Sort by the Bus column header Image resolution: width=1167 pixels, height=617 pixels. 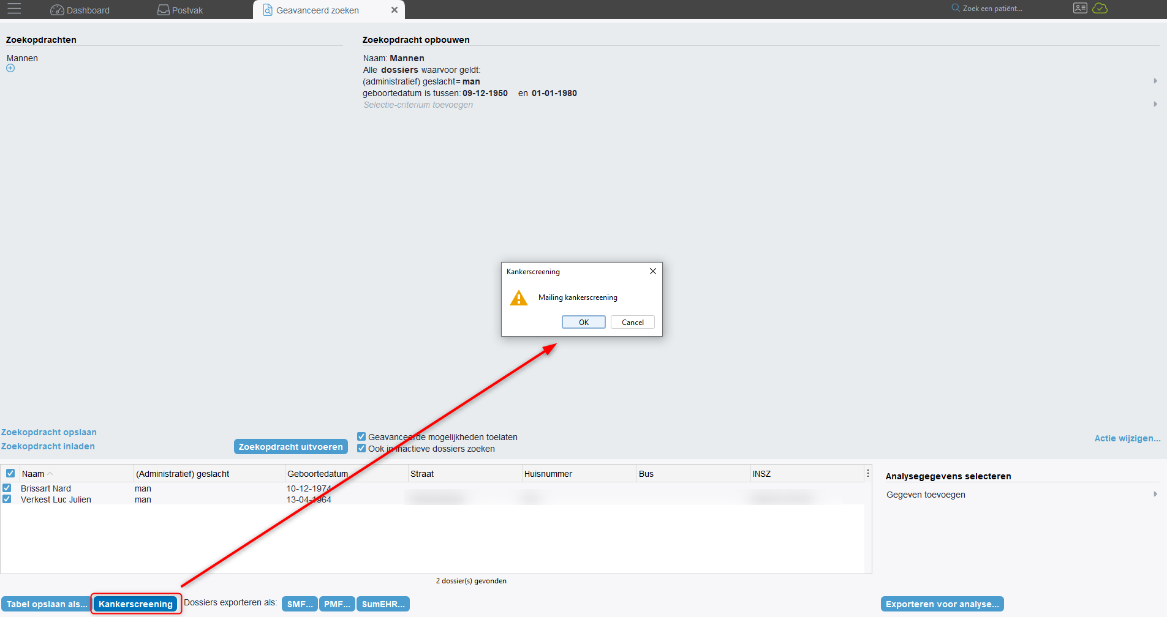pyautogui.click(x=693, y=474)
